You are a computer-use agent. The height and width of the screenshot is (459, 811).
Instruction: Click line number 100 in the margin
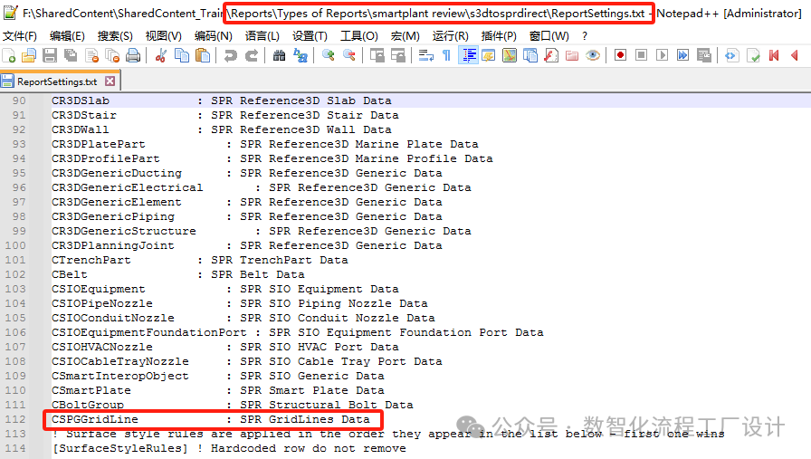[15, 245]
